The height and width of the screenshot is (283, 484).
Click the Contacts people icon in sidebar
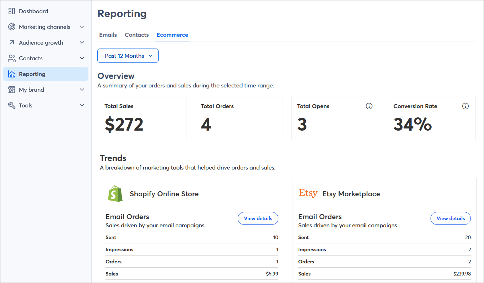[12, 58]
